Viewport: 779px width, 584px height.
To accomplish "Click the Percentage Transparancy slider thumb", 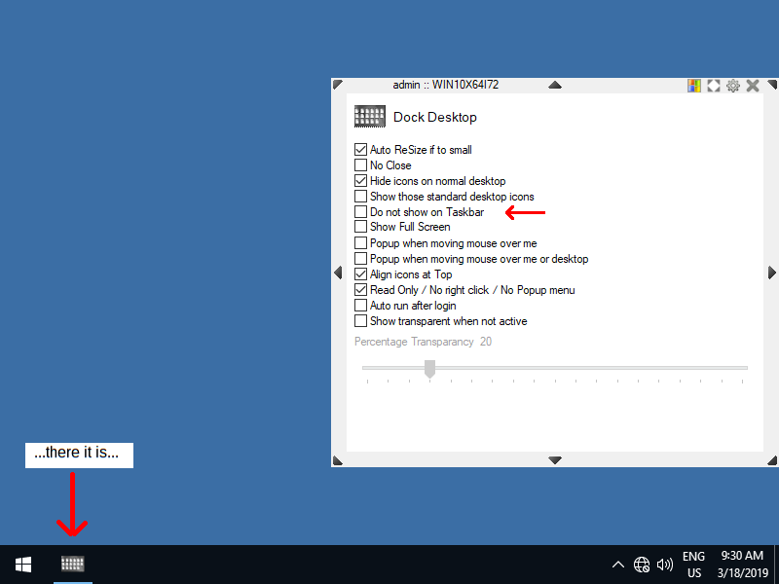I will coord(429,368).
